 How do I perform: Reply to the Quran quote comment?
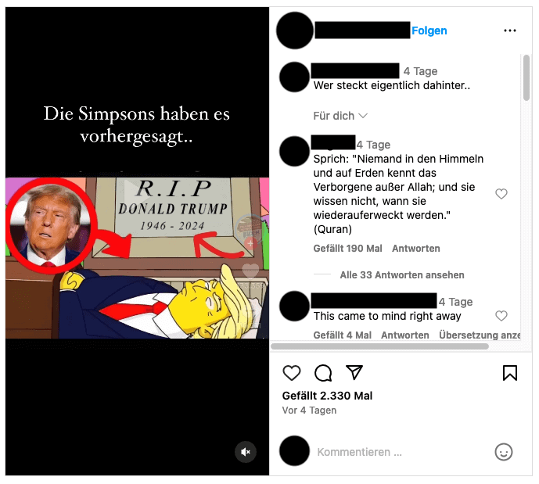[x=416, y=249]
